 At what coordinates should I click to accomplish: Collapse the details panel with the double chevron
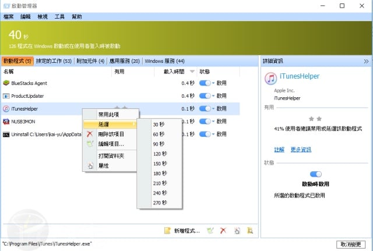coord(366,61)
